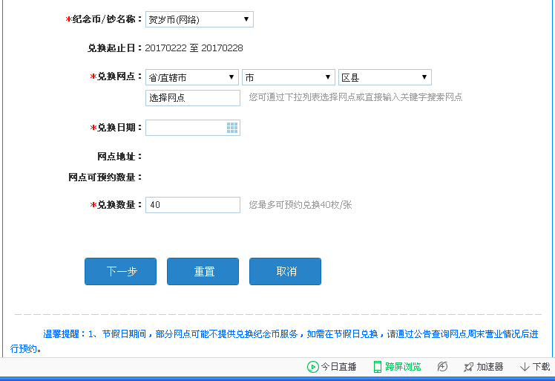Focus the 选择网点 search field

point(193,98)
